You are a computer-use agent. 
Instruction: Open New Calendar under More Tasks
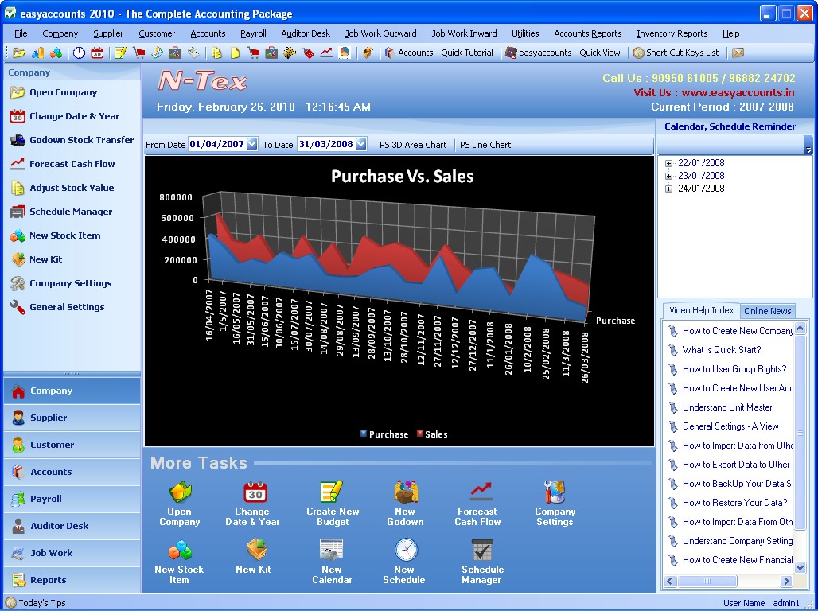[332, 561]
